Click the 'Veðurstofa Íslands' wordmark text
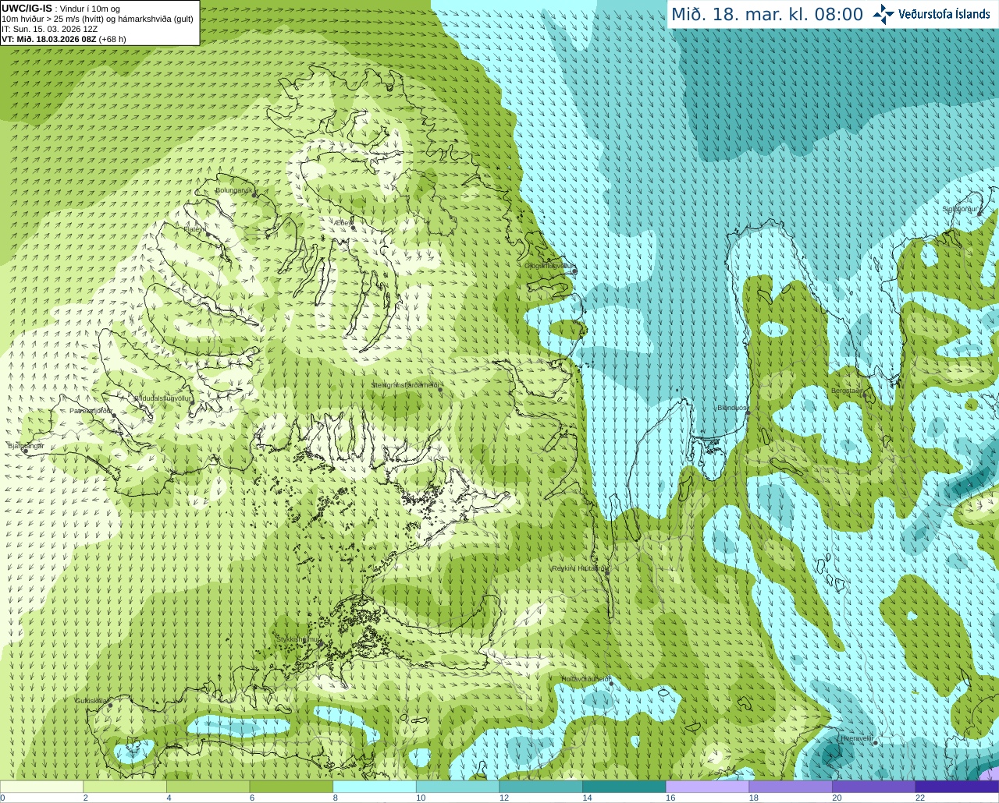 tap(944, 14)
